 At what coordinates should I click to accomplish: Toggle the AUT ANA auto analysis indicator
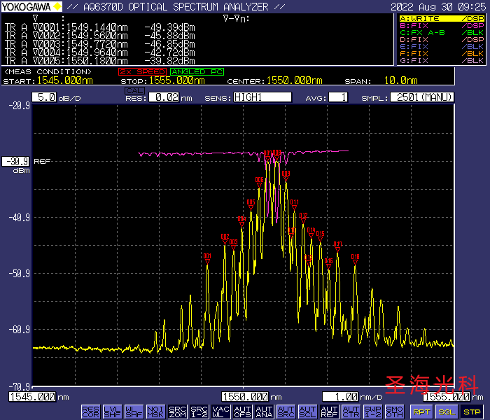pos(265,412)
